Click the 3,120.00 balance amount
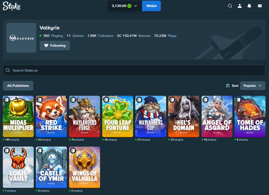The image size is (269, 195). tap(119, 6)
